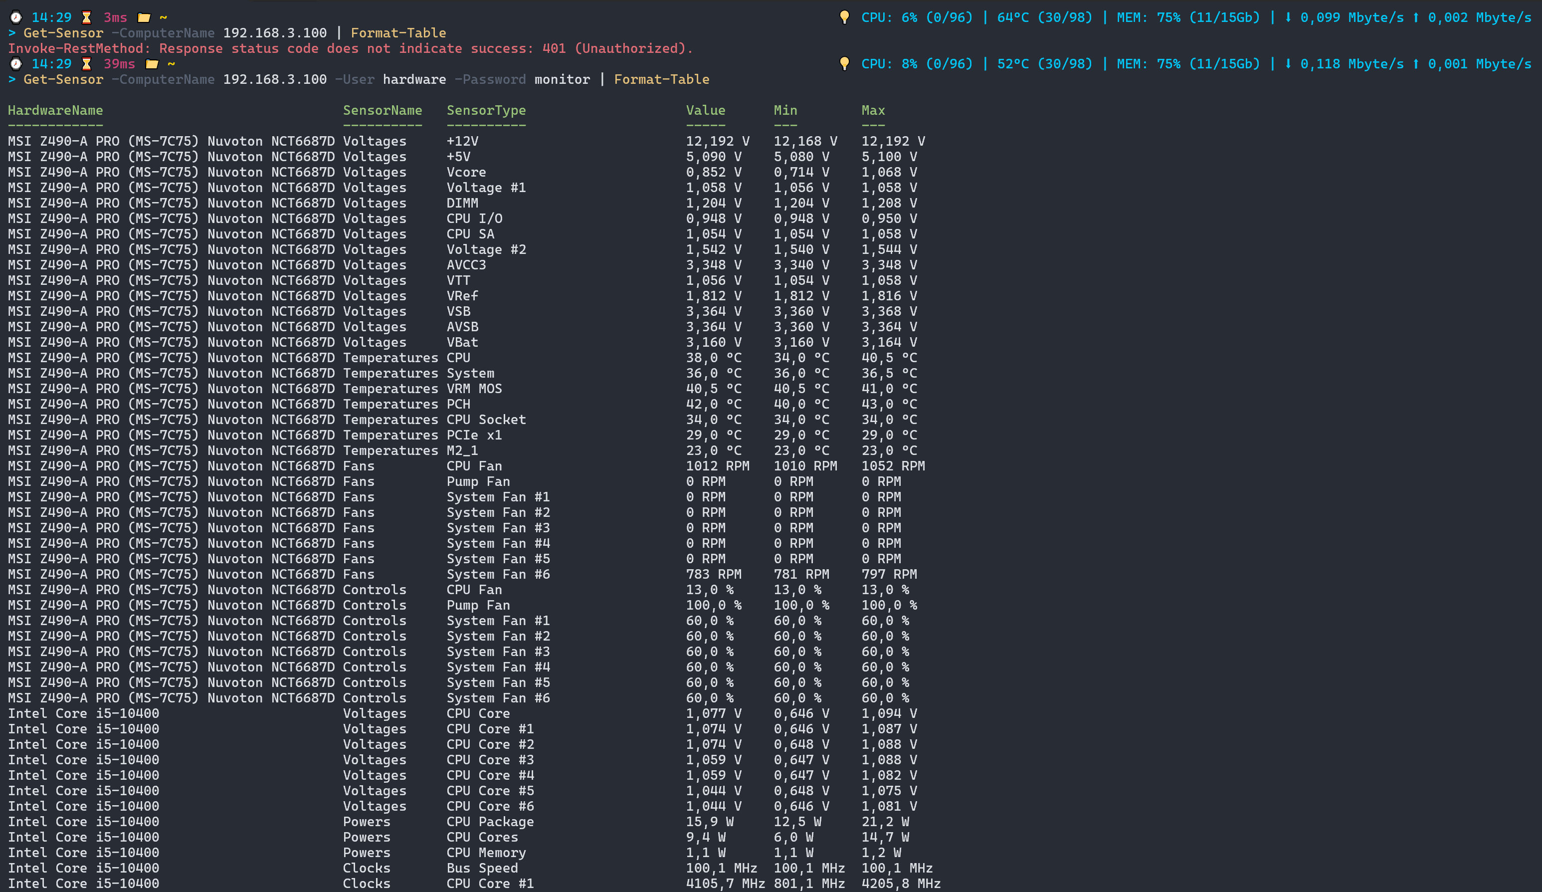Viewport: 1542px width, 892px height.
Task: Click the lightbulb icon beside CPU: 6%
Action: [x=844, y=17]
